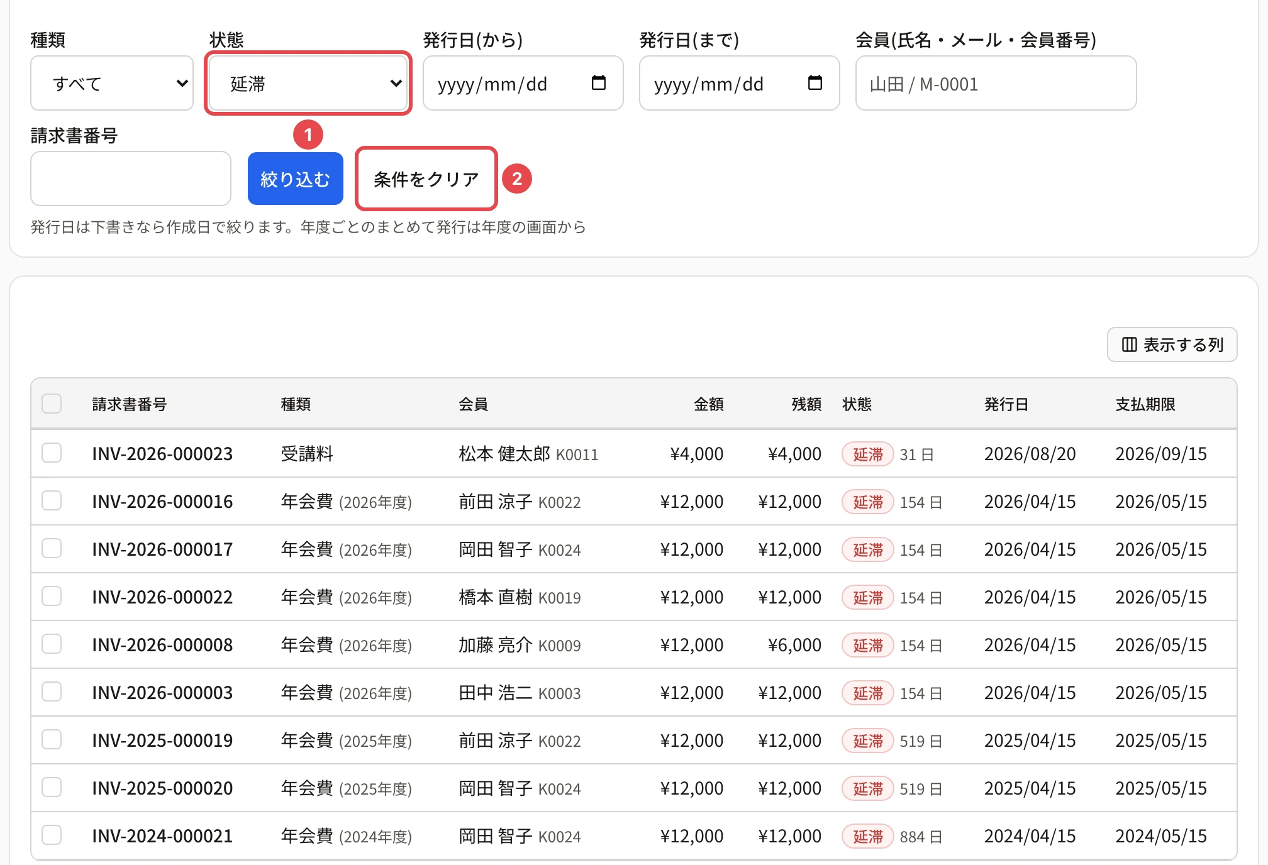Viewport: 1268px width, 865px height.
Task: Check the row INV-2026-000003
Action: pos(52,691)
